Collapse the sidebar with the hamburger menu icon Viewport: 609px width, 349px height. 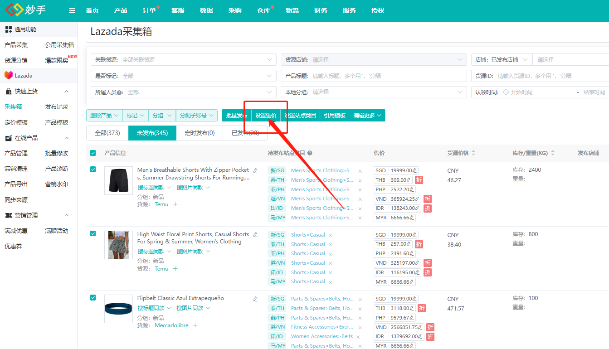72,10
